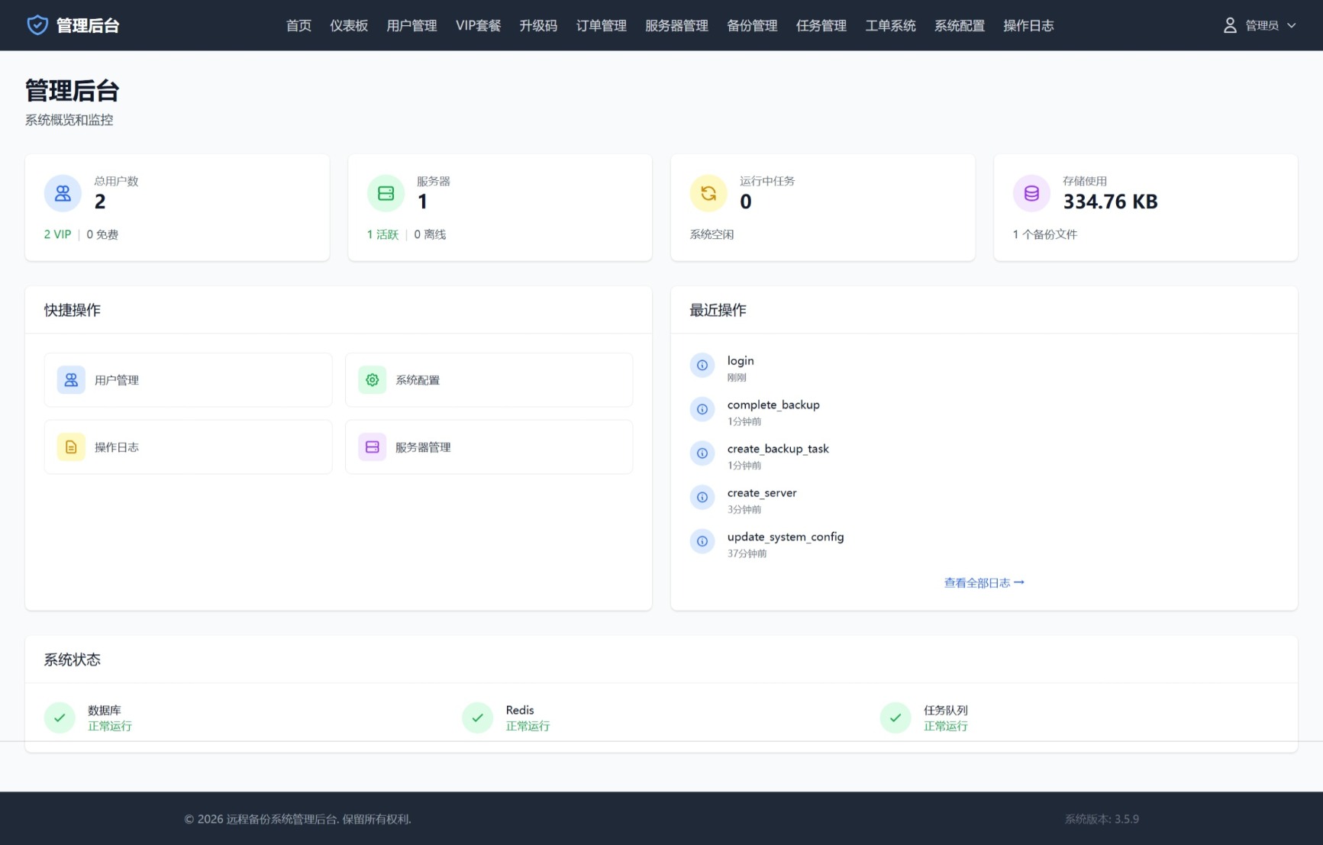
Task: Click the green checkmark next to Redis
Action: click(x=477, y=718)
